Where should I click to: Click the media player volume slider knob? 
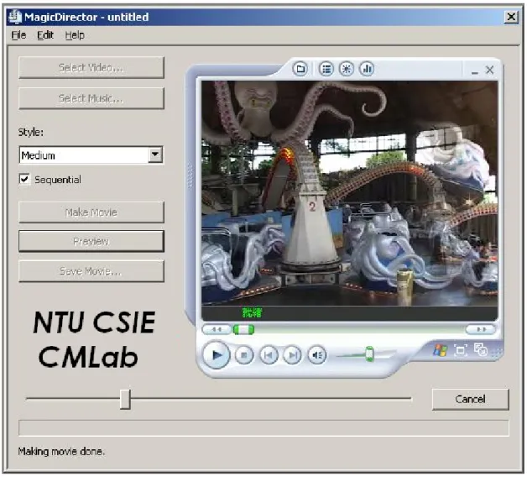(x=369, y=354)
